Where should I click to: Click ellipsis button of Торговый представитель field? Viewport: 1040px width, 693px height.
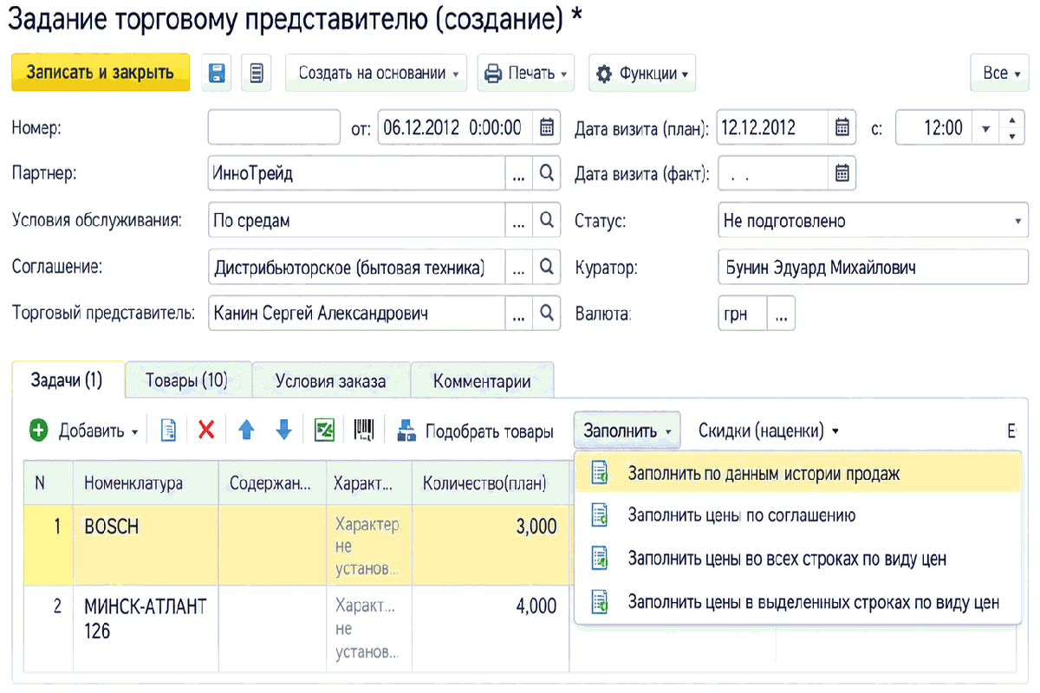(519, 313)
